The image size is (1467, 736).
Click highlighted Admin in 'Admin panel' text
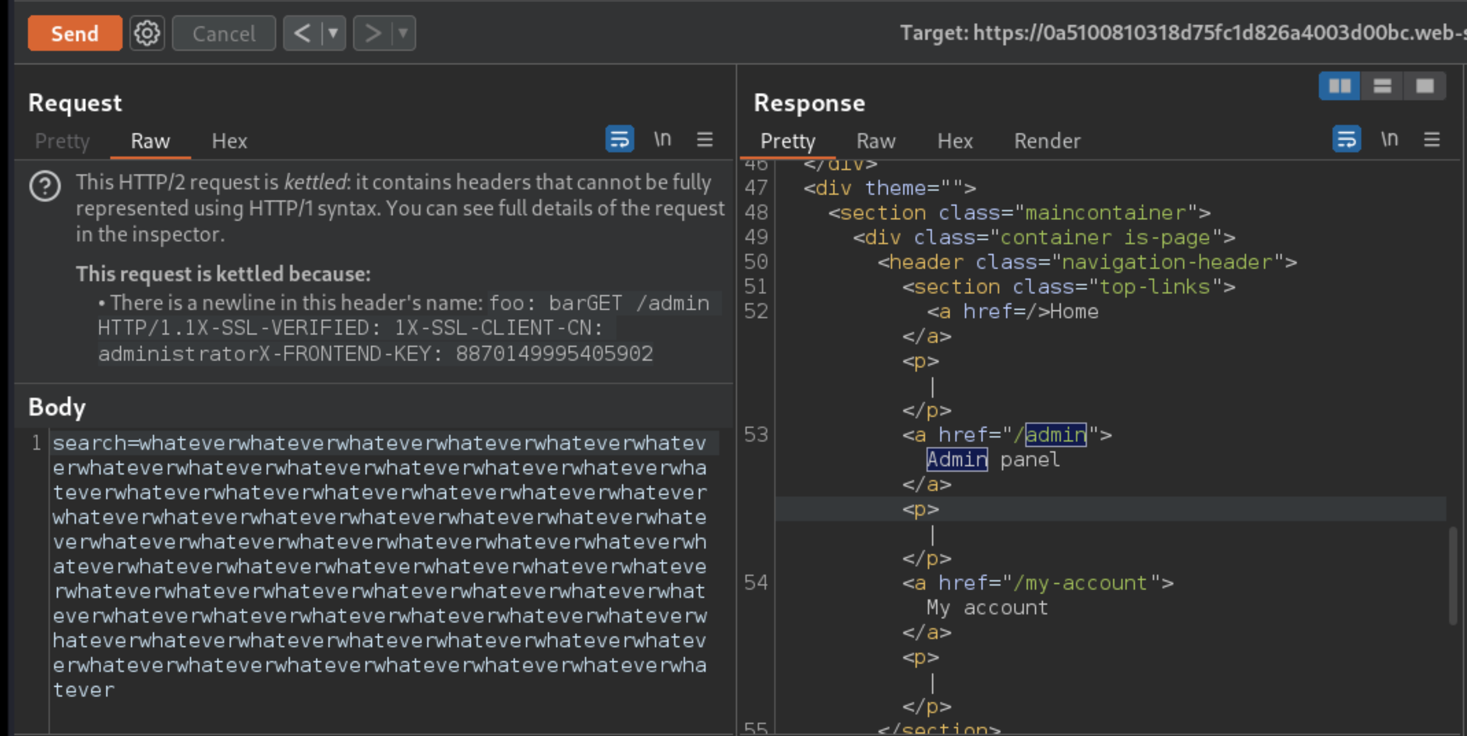pos(957,459)
